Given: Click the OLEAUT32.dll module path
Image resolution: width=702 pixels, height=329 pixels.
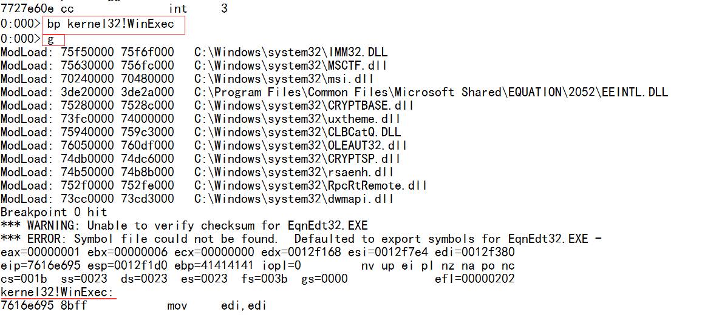Looking at the screenshot, I should (301, 145).
